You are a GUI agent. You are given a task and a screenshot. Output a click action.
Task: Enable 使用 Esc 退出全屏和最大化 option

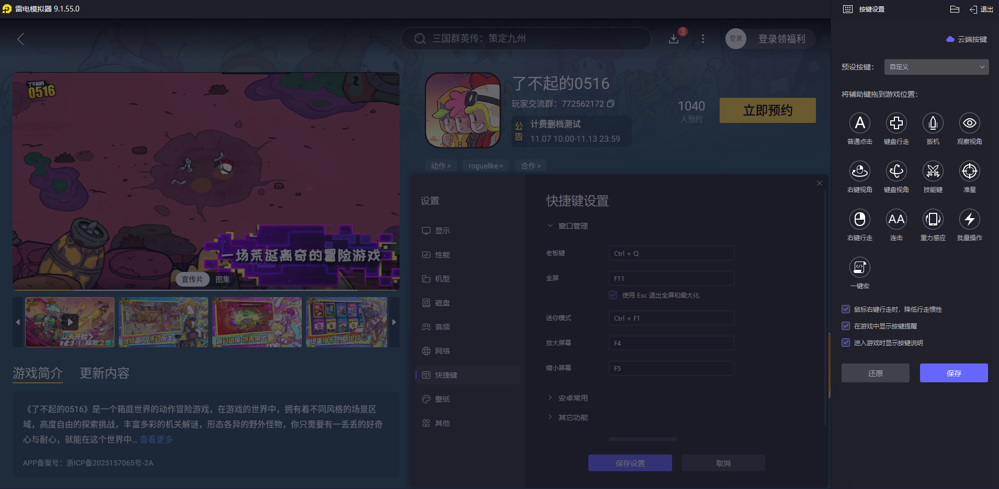click(612, 295)
